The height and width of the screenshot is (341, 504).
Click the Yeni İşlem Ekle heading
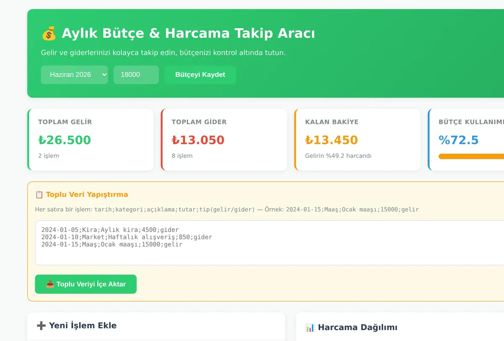(83, 325)
